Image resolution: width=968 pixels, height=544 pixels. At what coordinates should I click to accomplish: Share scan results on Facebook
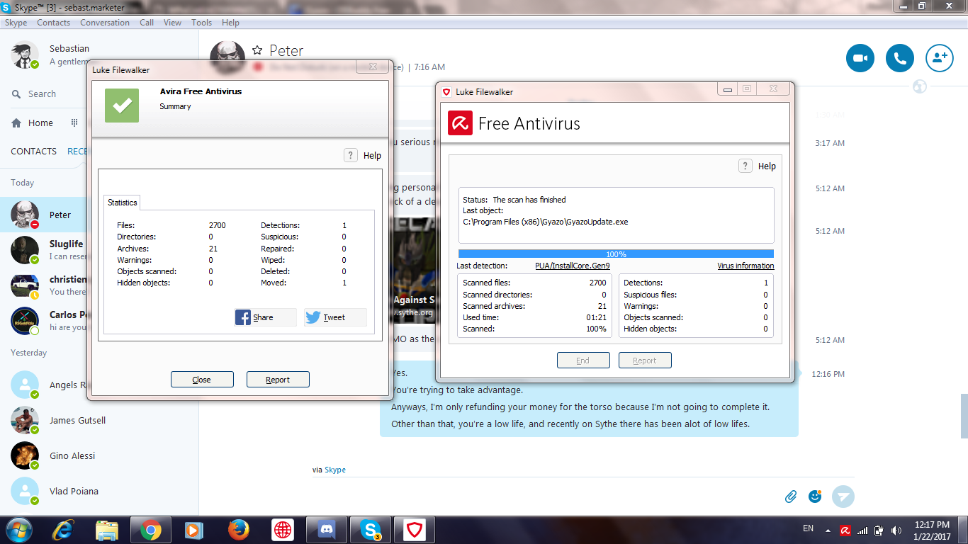coord(266,317)
